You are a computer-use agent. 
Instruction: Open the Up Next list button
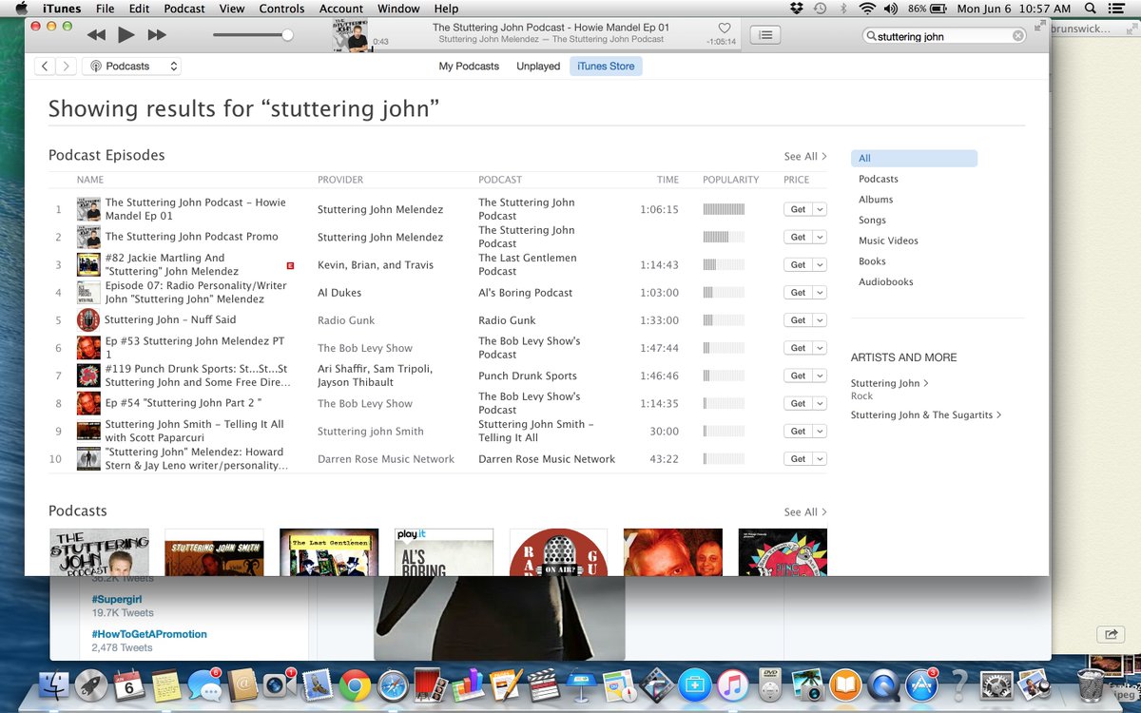(765, 35)
